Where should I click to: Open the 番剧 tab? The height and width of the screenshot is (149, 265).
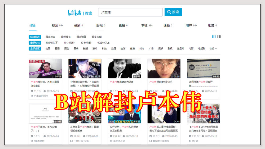[78, 25]
